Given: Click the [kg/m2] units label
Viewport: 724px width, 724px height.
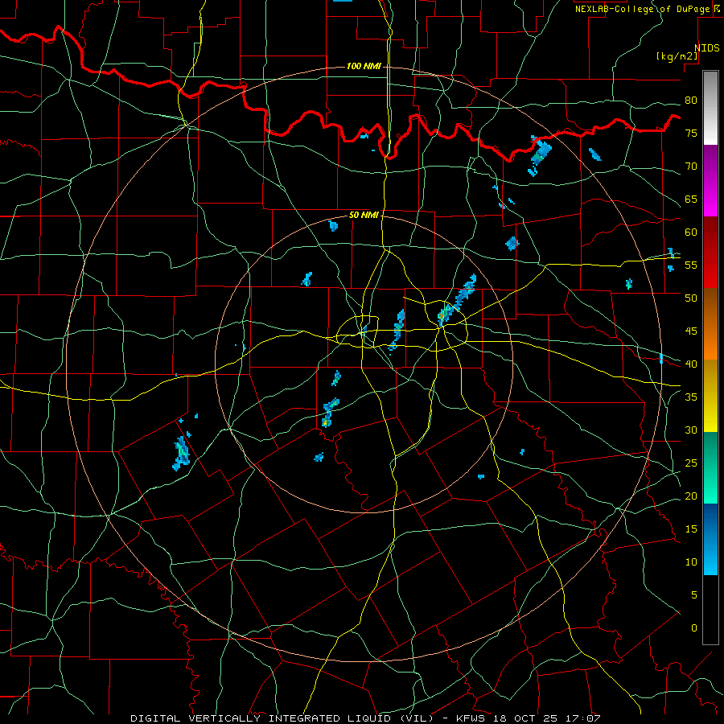Looking at the screenshot, I should click(677, 56).
